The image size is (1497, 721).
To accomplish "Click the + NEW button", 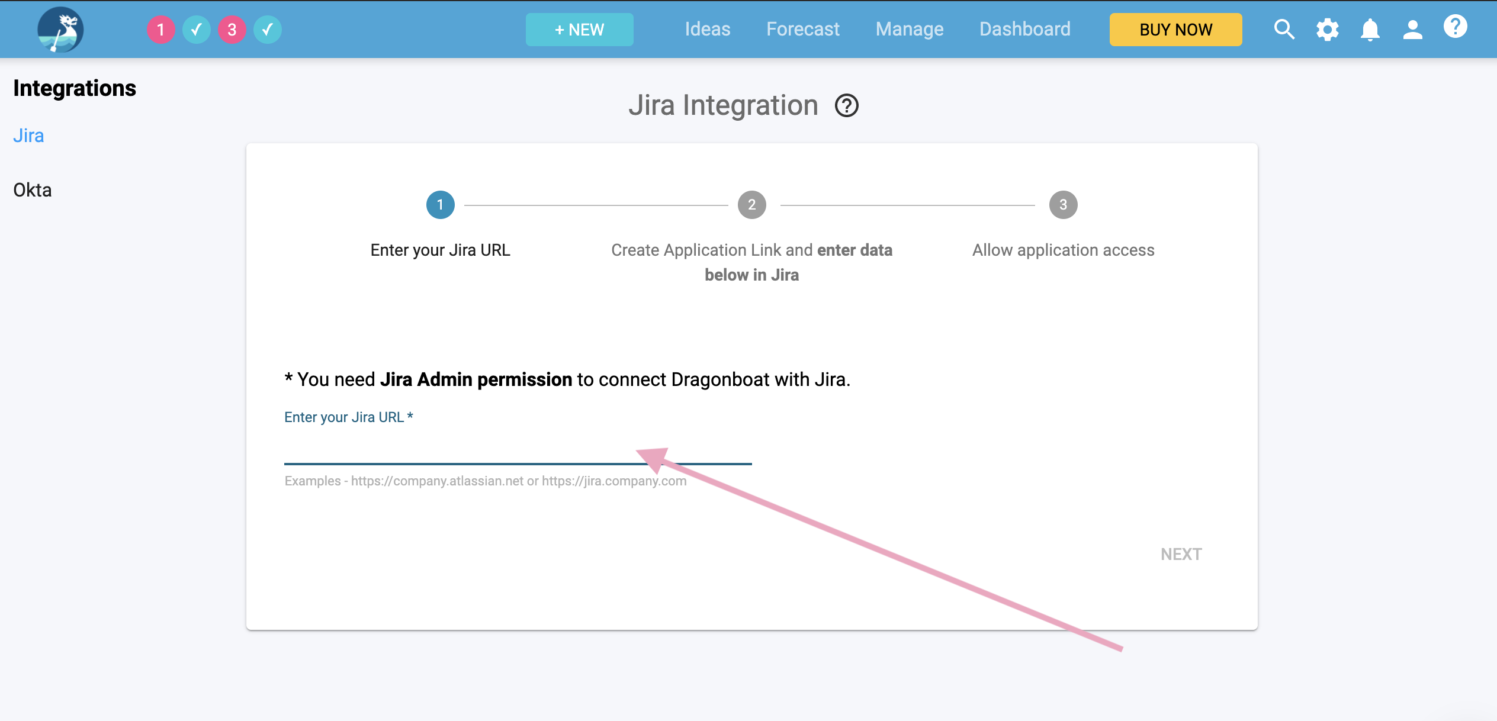I will [579, 30].
